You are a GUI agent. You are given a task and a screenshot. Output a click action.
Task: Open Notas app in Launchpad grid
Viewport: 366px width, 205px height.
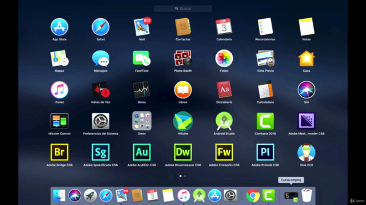pyautogui.click(x=307, y=27)
